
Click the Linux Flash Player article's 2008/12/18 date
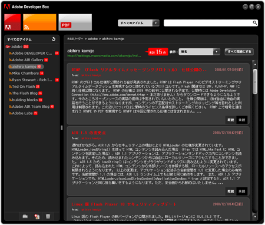pyautogui.click(x=228, y=204)
